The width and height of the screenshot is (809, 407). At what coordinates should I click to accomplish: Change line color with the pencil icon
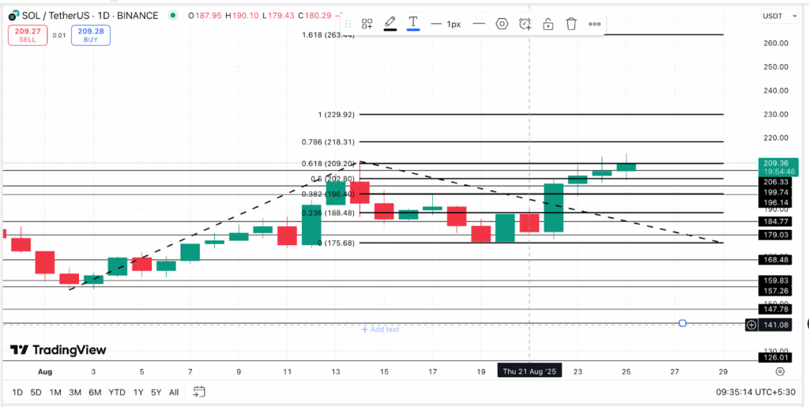tap(390, 24)
